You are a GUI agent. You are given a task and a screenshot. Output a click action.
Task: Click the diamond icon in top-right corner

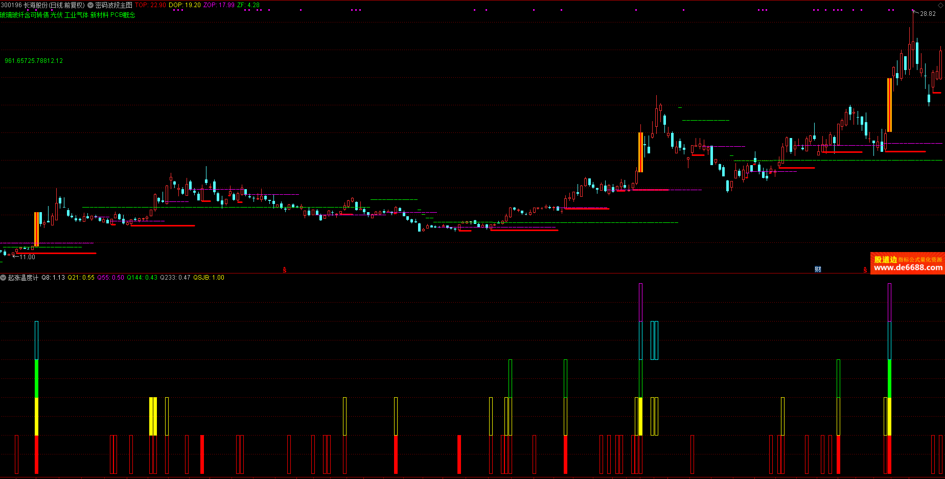[x=940, y=5]
